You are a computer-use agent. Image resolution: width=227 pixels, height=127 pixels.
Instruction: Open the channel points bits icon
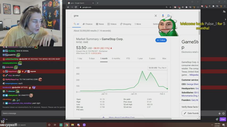pyautogui.click(x=220, y=114)
